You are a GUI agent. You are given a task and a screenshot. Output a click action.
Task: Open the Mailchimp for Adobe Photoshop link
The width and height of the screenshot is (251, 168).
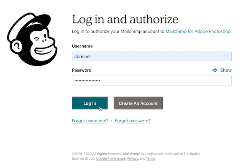coord(198,31)
